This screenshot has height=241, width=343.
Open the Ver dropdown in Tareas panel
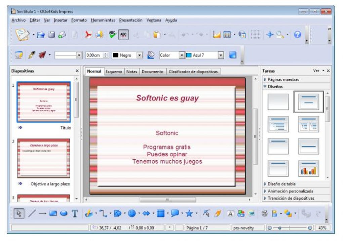(318, 71)
